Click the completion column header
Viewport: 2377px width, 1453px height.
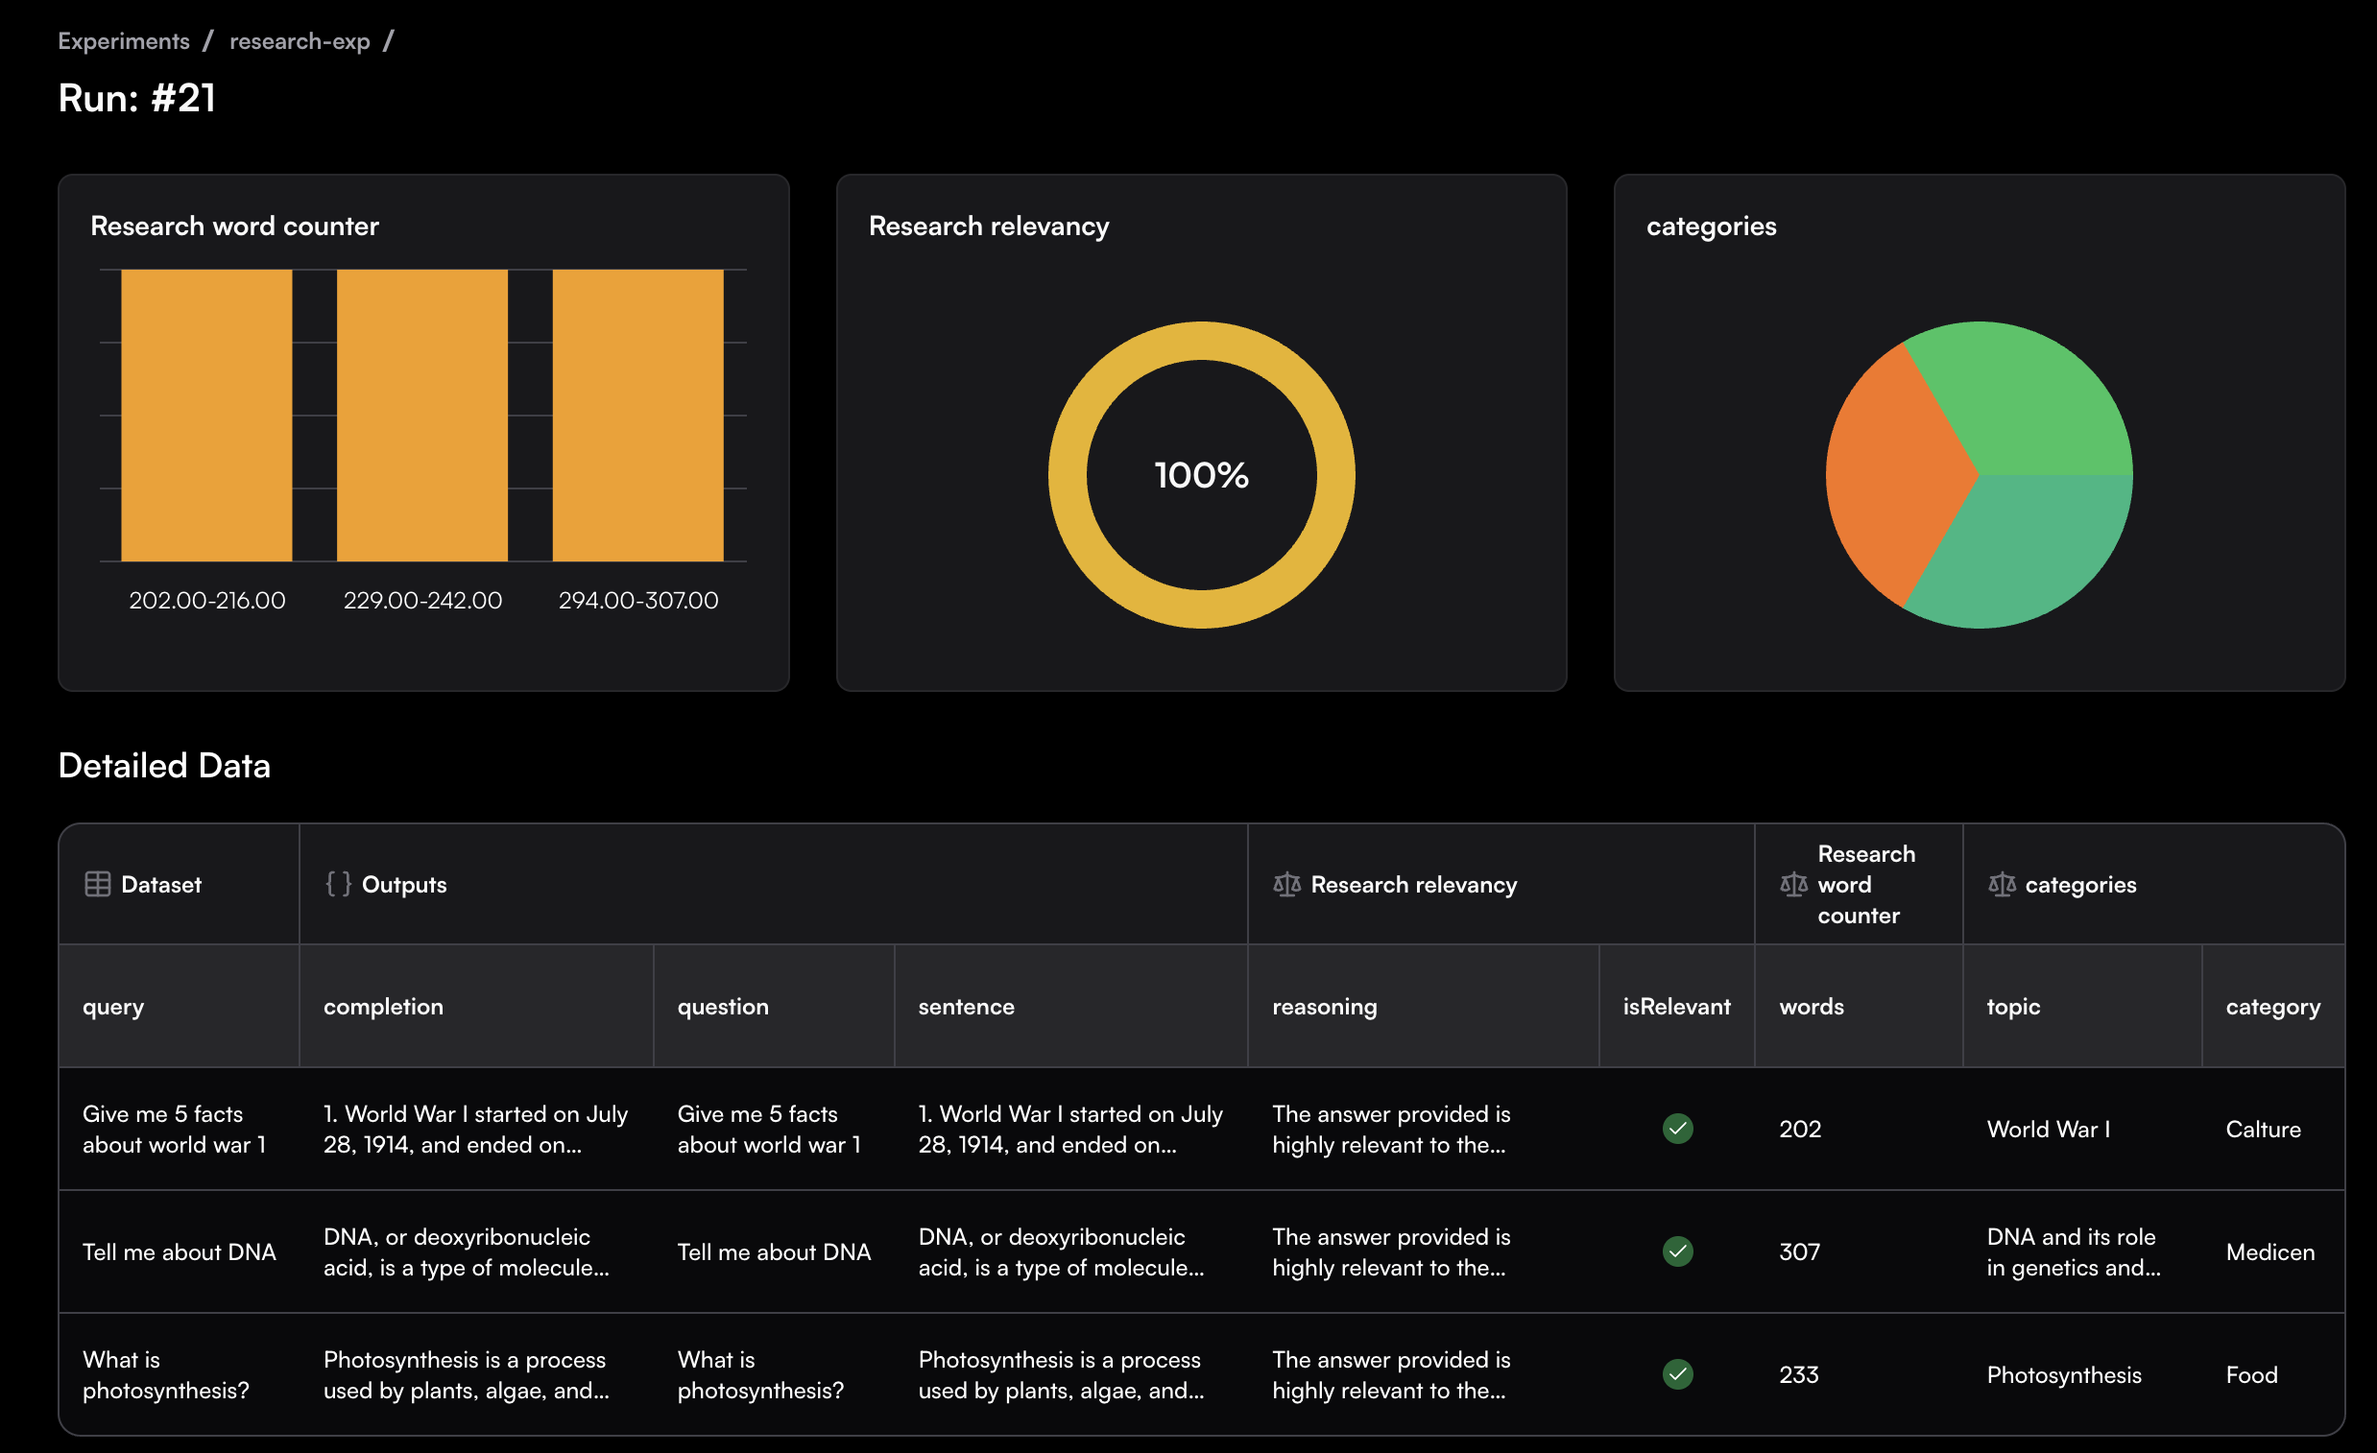click(383, 1007)
